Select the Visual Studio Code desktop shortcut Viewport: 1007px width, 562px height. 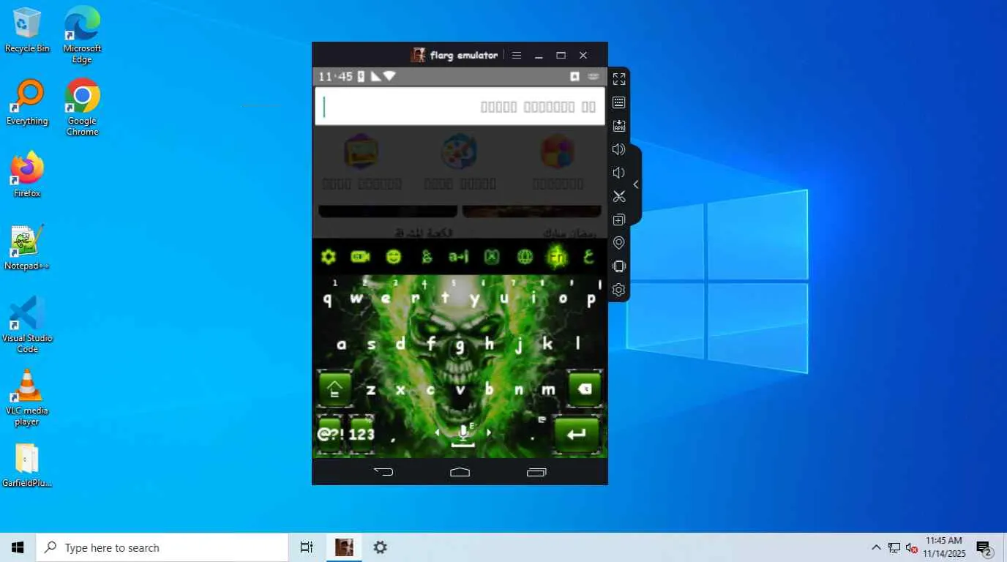[27, 325]
